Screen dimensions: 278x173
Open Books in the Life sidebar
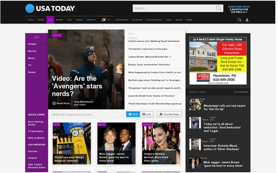pyautogui.click(x=32, y=72)
